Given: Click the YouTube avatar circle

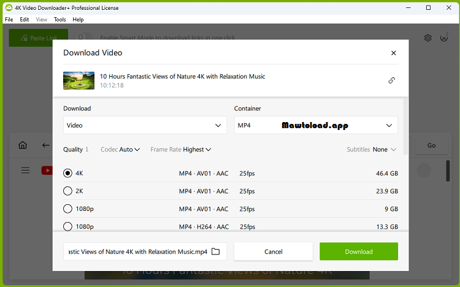Looking at the screenshot, I should point(424,170).
